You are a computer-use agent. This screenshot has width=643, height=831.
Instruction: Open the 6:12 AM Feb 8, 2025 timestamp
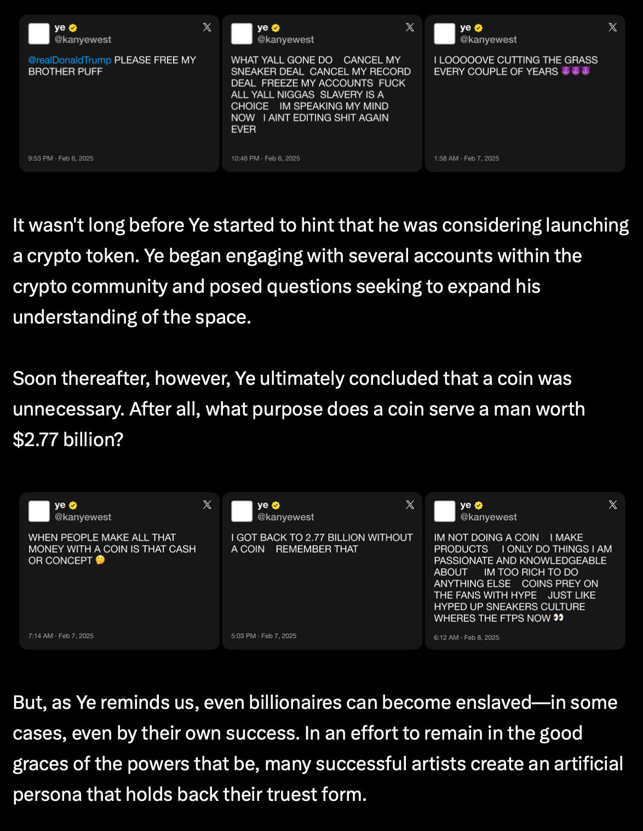tap(466, 637)
